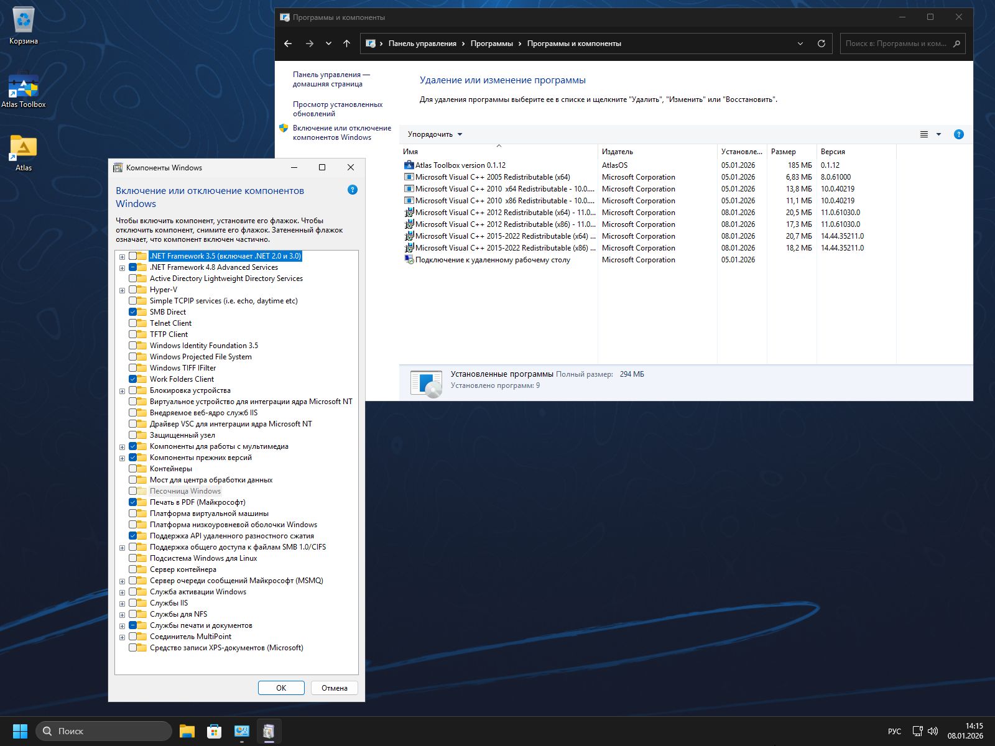Image resolution: width=995 pixels, height=746 pixels.
Task: Click the Back arrow in Programs window
Action: tap(288, 44)
